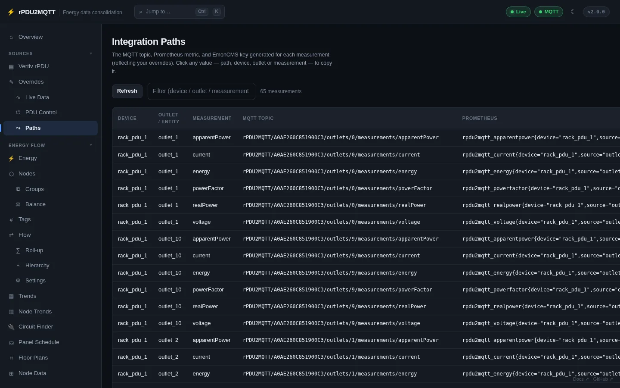
Task: Open Vertiv rPDU in sidebar
Action: point(50,66)
